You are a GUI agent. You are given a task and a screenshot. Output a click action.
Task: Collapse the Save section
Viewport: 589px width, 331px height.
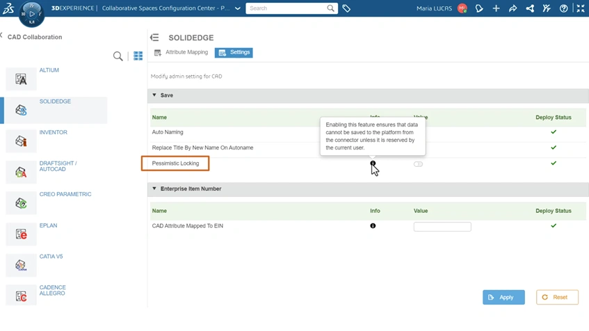pos(154,95)
